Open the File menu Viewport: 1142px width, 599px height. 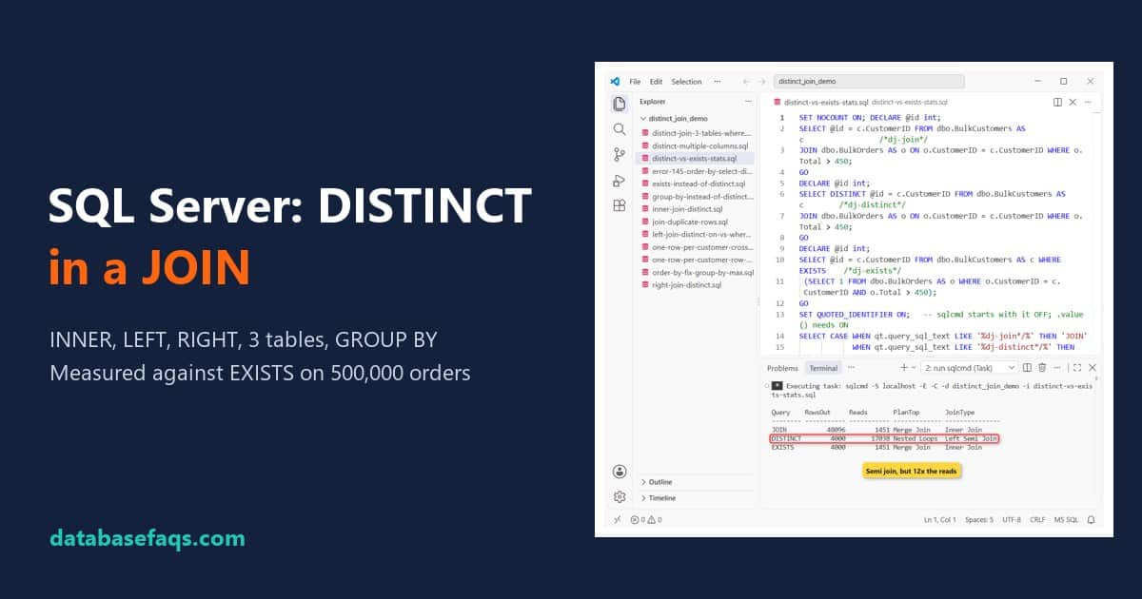pos(635,82)
